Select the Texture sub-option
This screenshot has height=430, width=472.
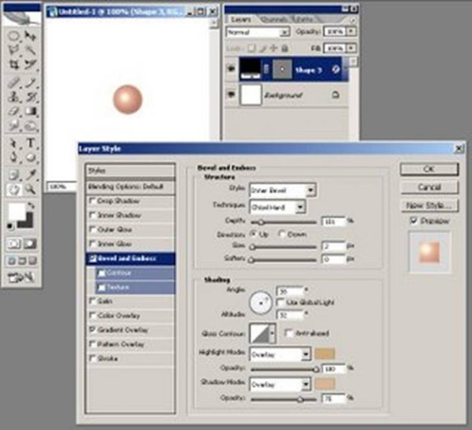click(x=135, y=287)
